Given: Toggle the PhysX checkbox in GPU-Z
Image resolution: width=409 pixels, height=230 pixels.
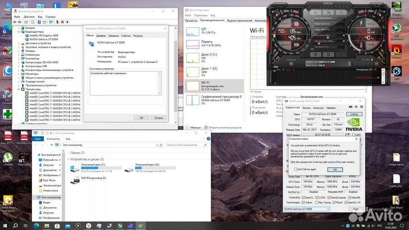Looking at the screenshot, I should coord(334,202).
